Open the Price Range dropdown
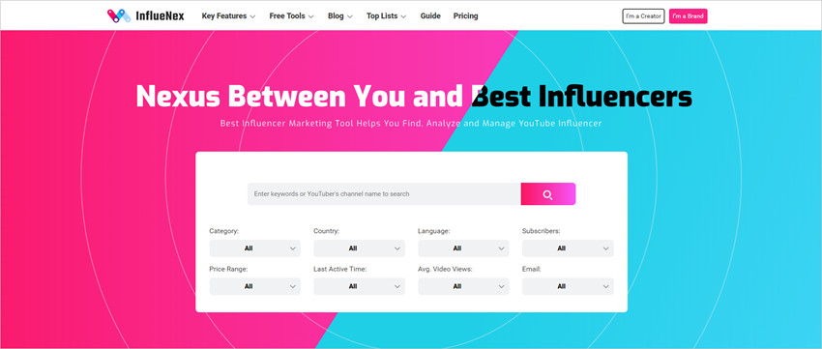This screenshot has width=822, height=349. point(254,286)
